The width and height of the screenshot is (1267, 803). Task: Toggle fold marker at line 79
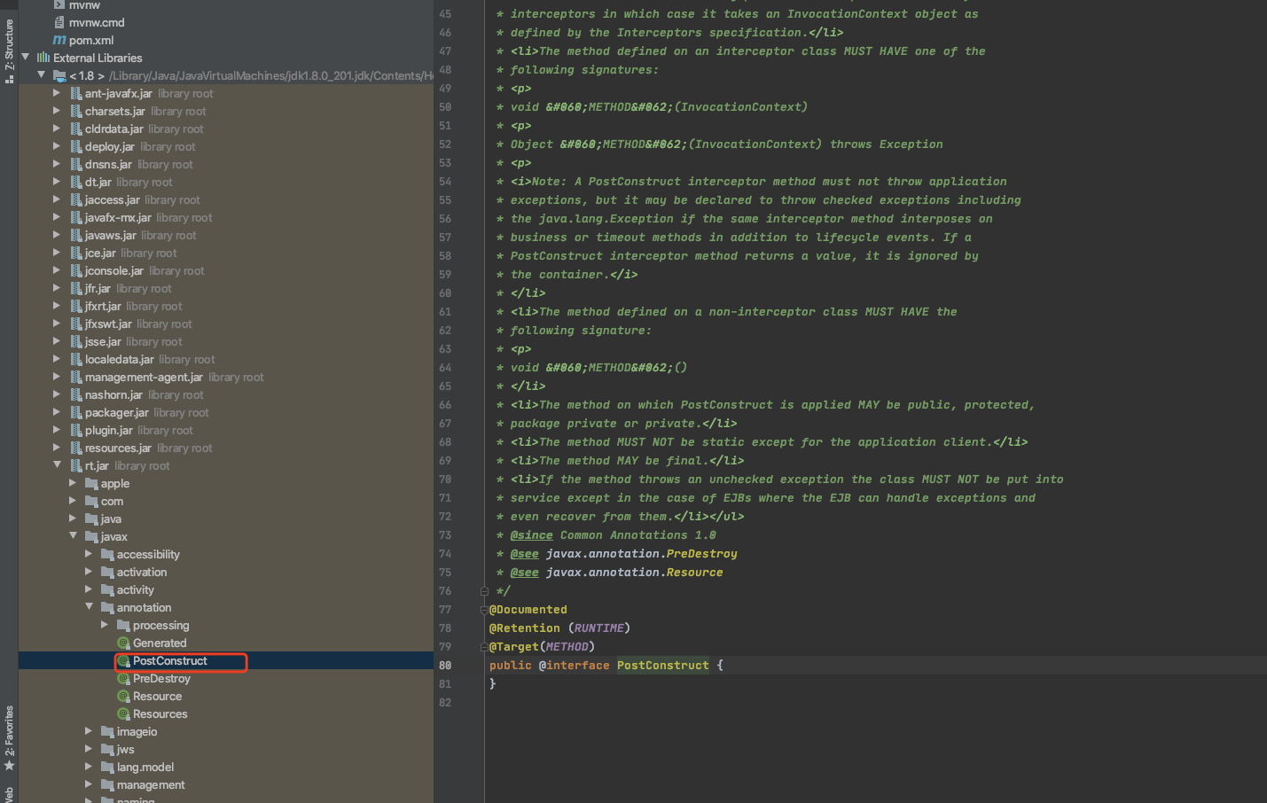484,647
